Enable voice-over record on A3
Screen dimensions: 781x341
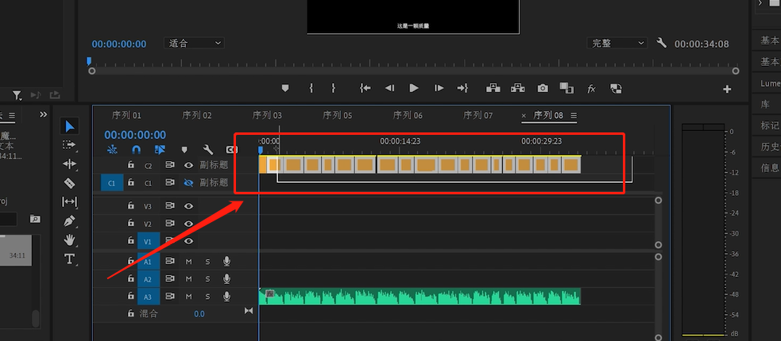(226, 297)
